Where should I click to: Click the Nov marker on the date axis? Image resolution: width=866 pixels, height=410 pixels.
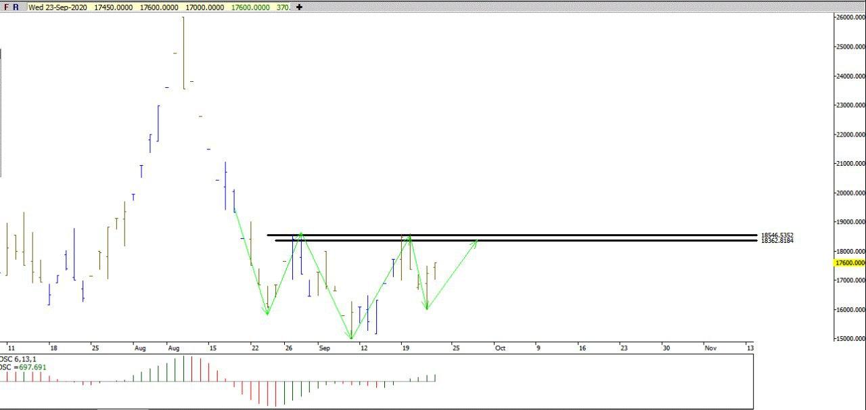[710, 348]
